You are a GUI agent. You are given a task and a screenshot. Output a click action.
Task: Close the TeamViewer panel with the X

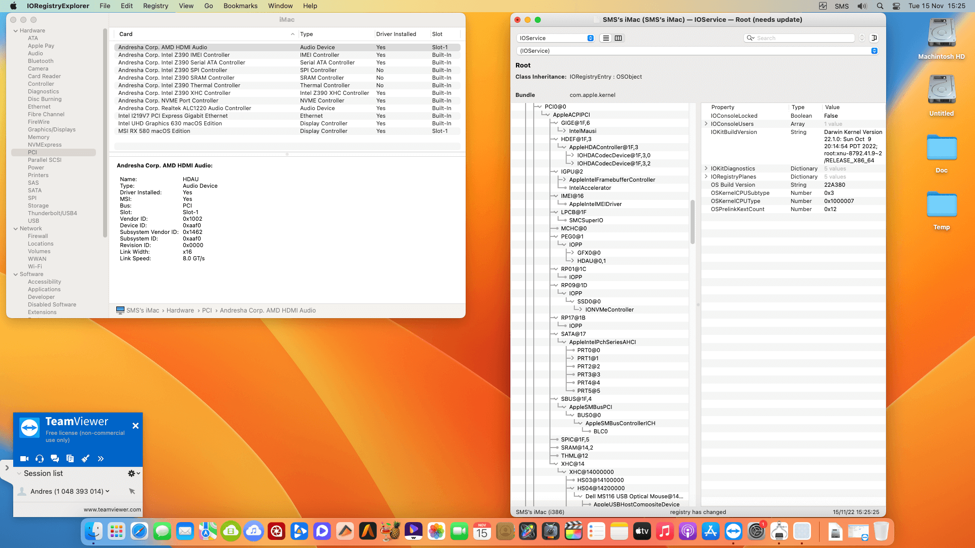point(136,426)
